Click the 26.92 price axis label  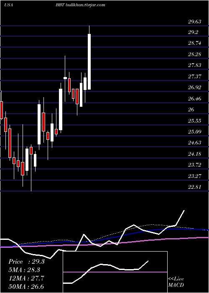click(194, 87)
